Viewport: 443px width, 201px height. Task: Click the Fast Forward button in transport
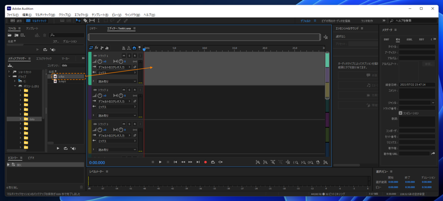tap(190, 162)
